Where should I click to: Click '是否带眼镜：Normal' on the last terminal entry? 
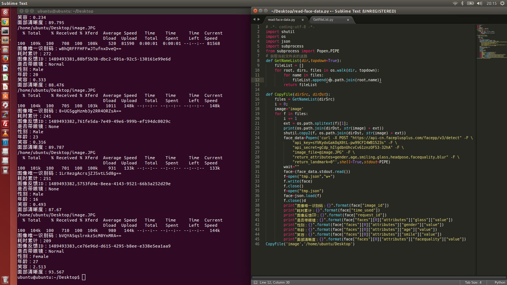[x=41, y=251]
